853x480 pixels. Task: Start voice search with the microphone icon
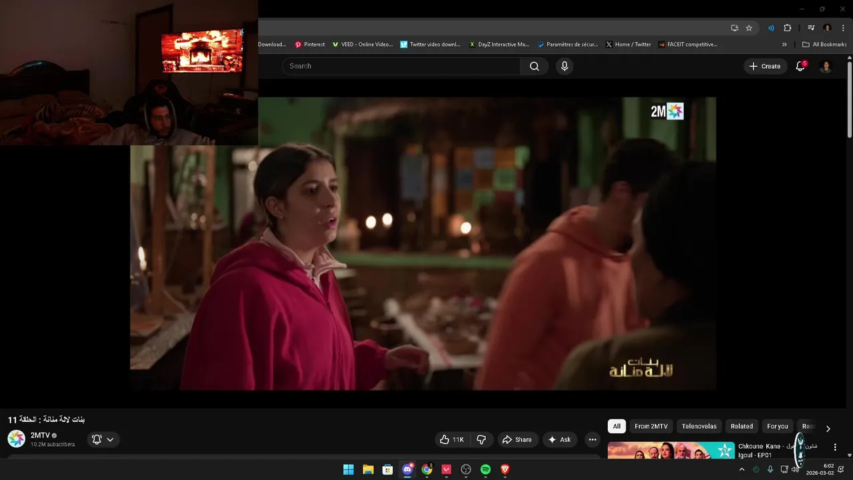564,66
